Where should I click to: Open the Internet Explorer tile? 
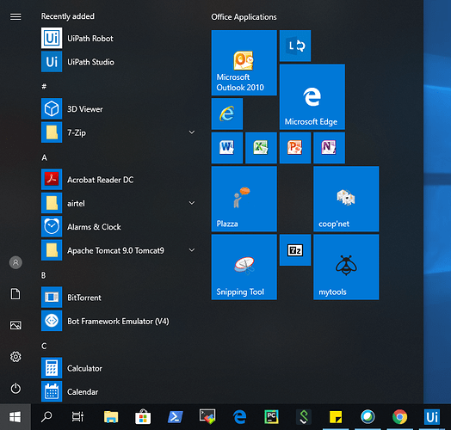[227, 114]
